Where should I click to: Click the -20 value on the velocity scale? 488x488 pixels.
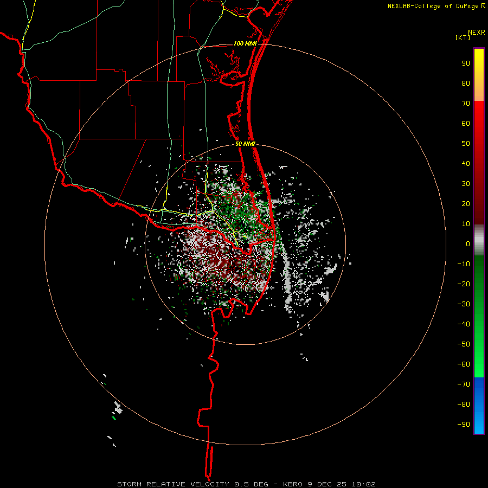[464, 284]
